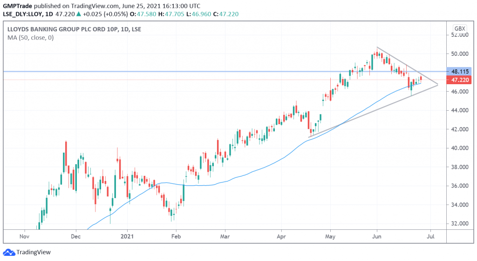
Task: Click the Jun label on time axis
Action: coord(376,236)
